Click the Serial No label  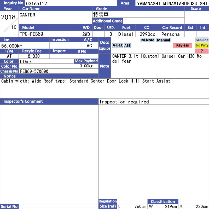[x=9, y=206]
